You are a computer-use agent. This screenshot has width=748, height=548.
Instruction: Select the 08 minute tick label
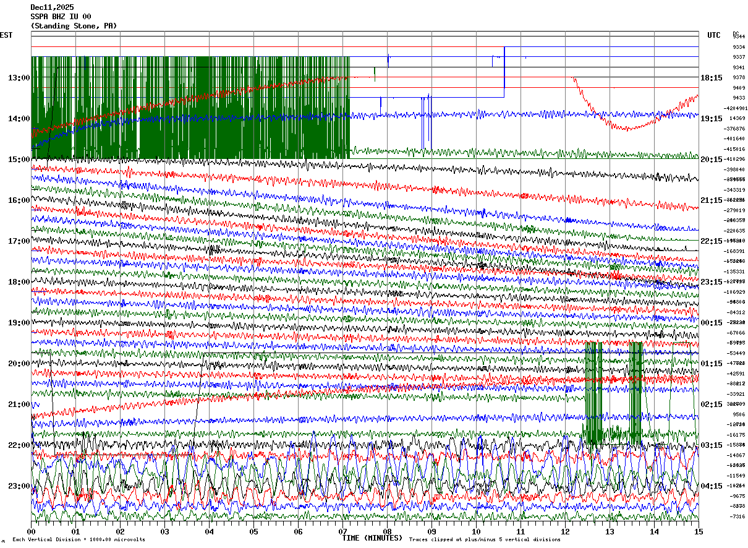388,531
